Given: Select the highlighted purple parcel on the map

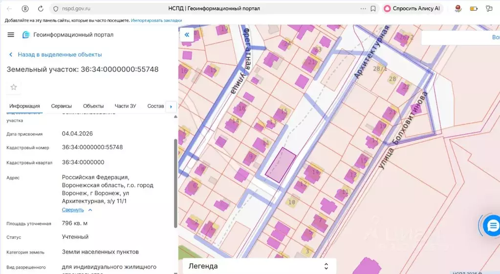Looking at the screenshot, I should coord(281,165).
